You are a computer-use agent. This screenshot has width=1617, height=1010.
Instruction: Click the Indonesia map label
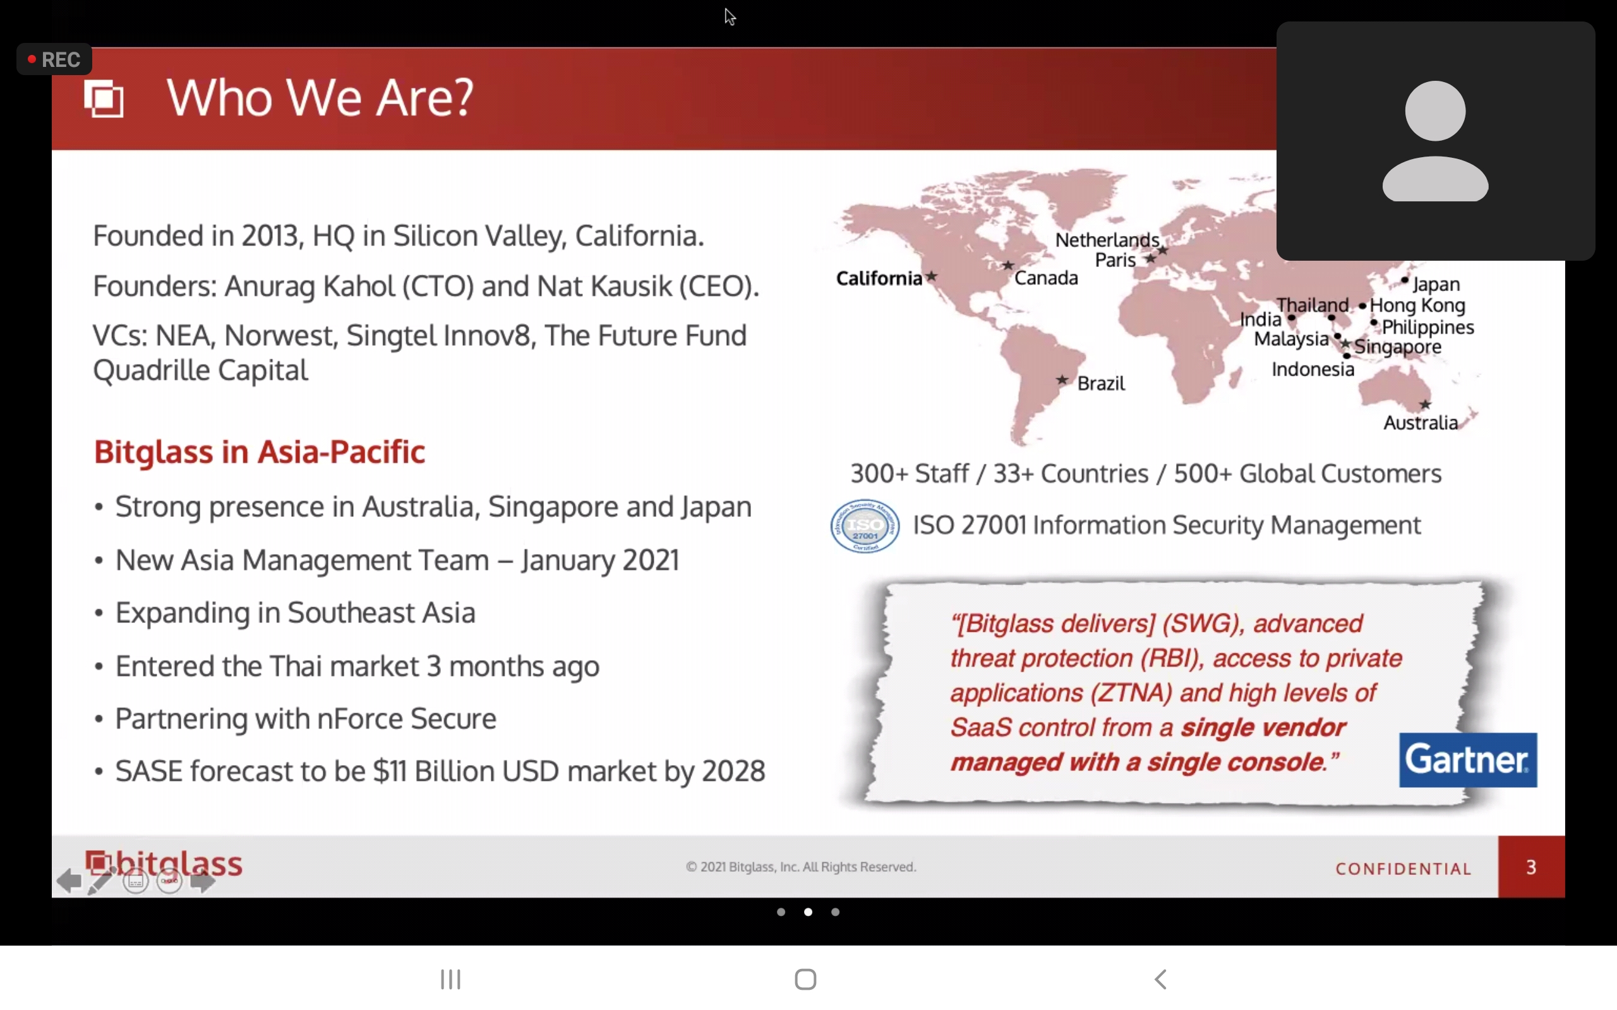pos(1313,369)
